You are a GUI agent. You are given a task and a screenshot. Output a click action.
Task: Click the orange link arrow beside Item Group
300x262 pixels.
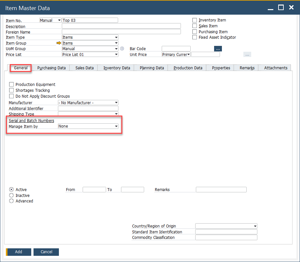pyautogui.click(x=59, y=43)
